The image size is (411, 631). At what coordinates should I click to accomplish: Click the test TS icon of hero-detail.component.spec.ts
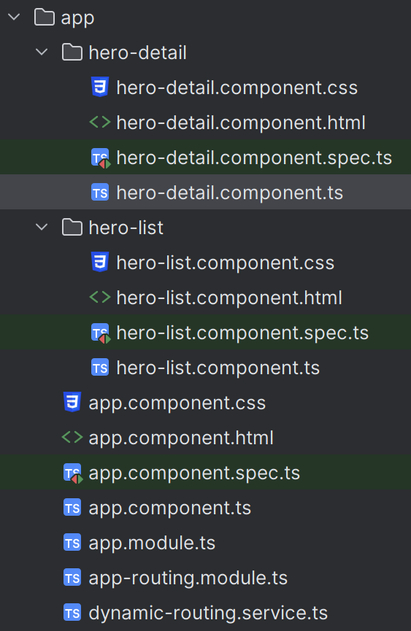[101, 158]
